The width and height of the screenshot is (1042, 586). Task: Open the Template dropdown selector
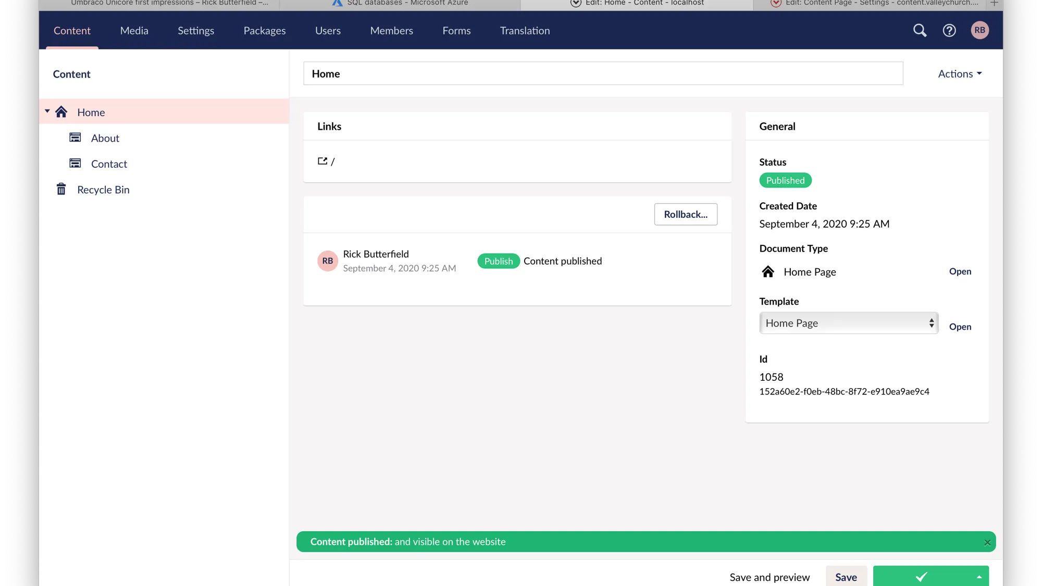pos(849,323)
